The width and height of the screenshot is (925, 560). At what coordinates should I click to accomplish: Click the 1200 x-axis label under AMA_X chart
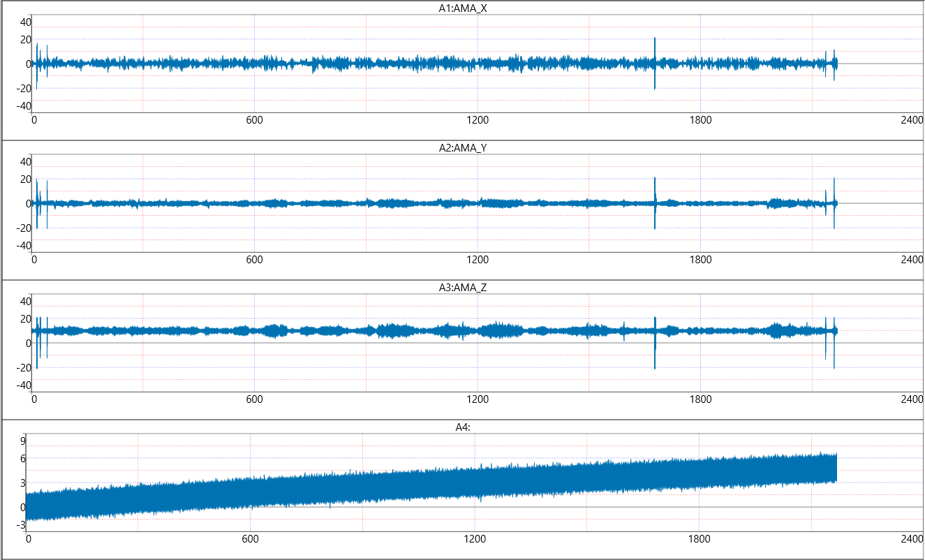(x=478, y=120)
